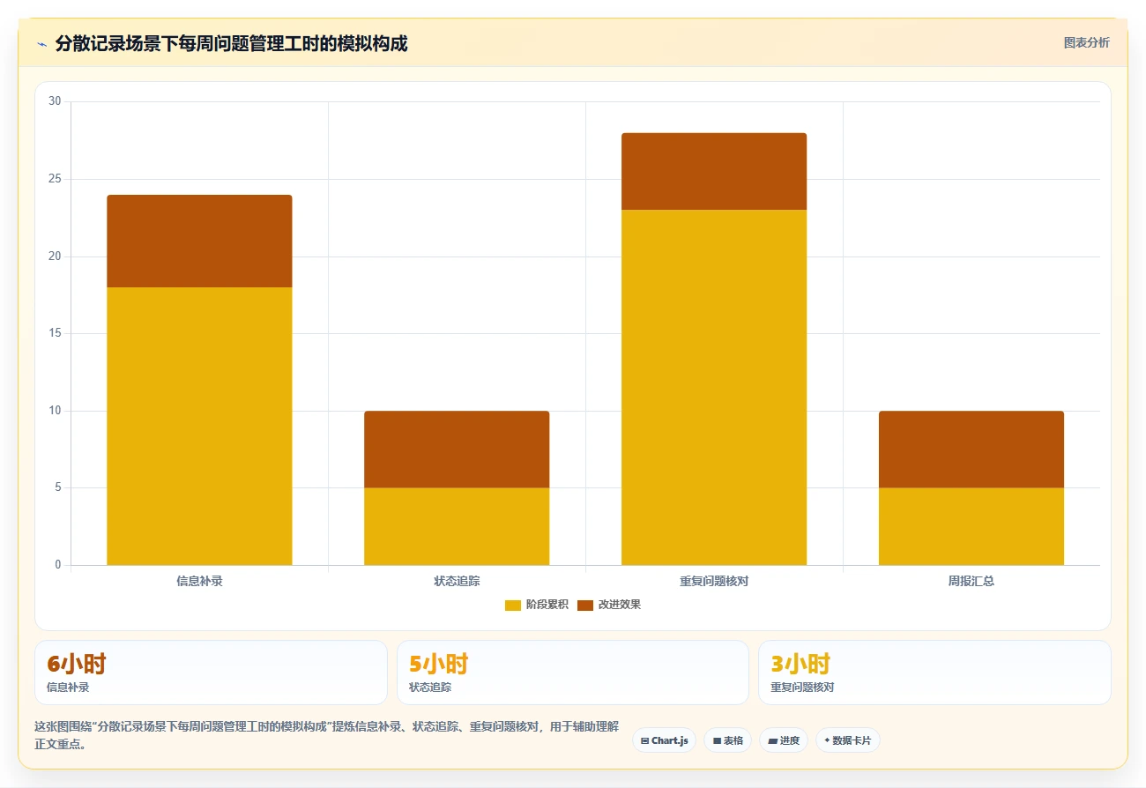Open the 3小时 重复问题核对 stat card

(x=934, y=673)
